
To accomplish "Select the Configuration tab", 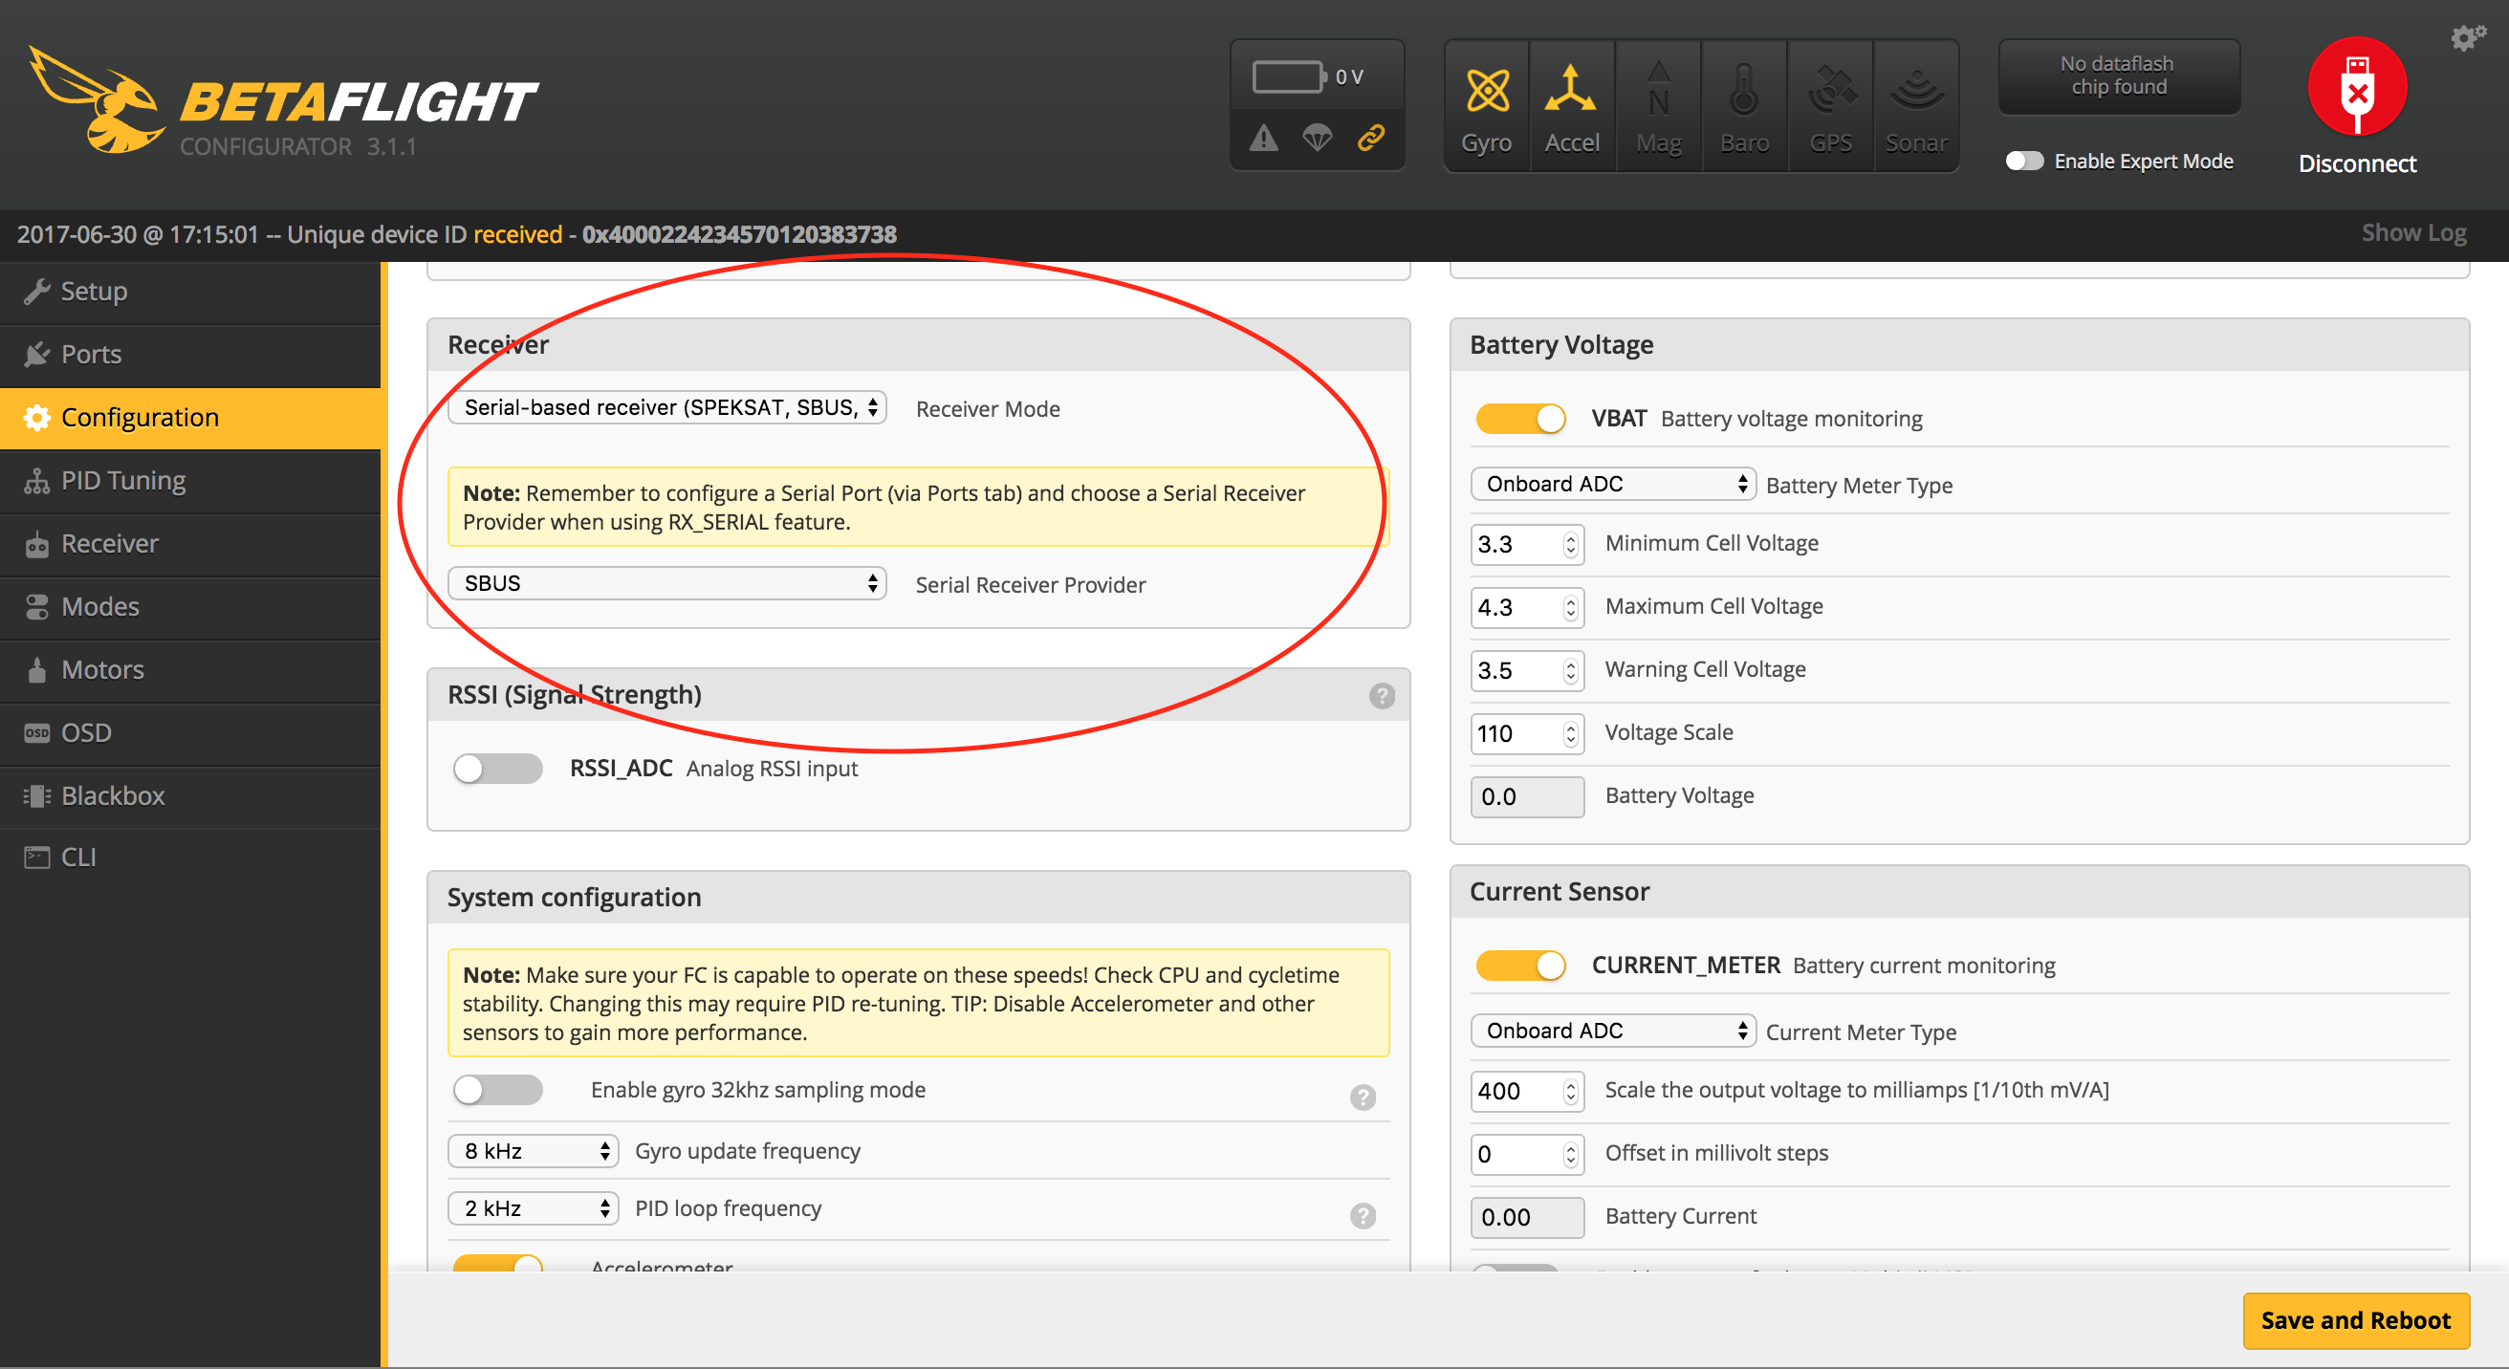I will point(191,418).
